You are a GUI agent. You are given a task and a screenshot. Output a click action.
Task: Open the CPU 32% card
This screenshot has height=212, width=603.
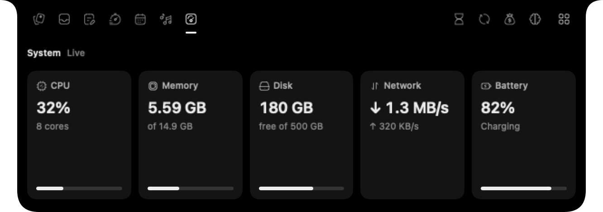(x=79, y=135)
